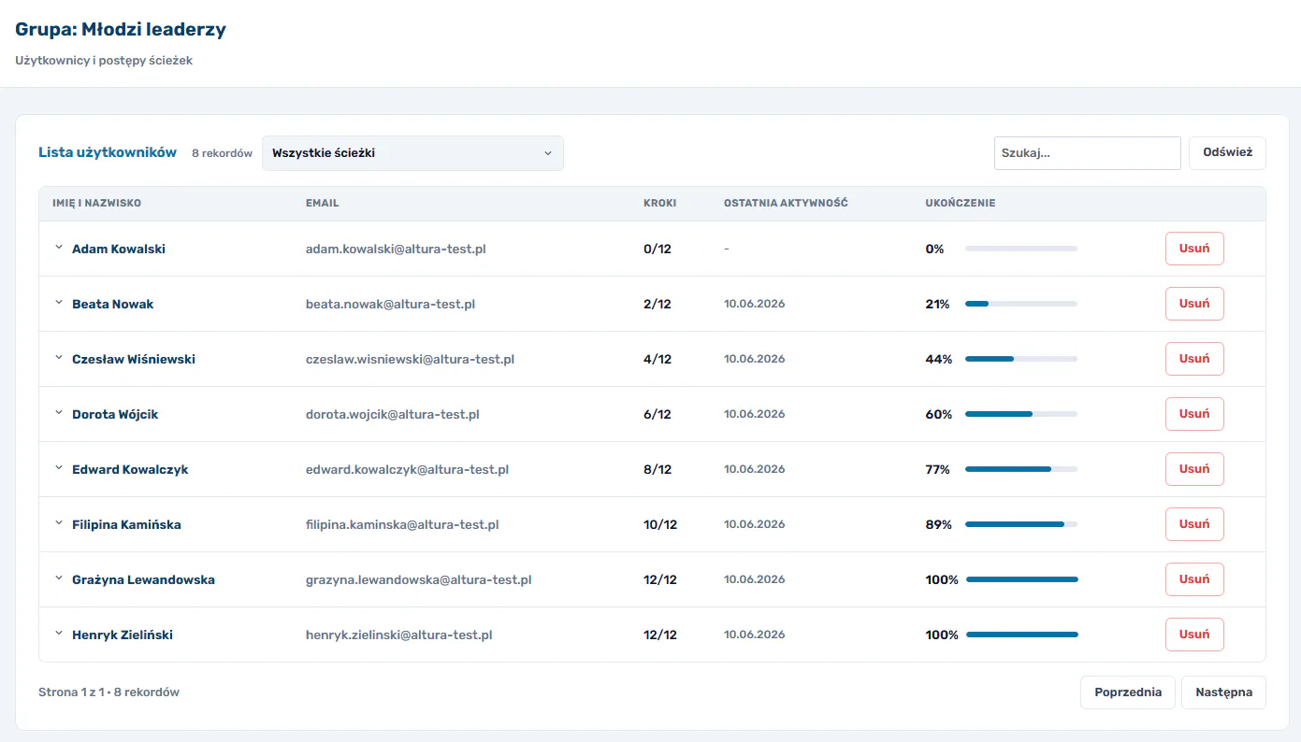
Task: Go to Poprzednia page
Action: 1128,692
